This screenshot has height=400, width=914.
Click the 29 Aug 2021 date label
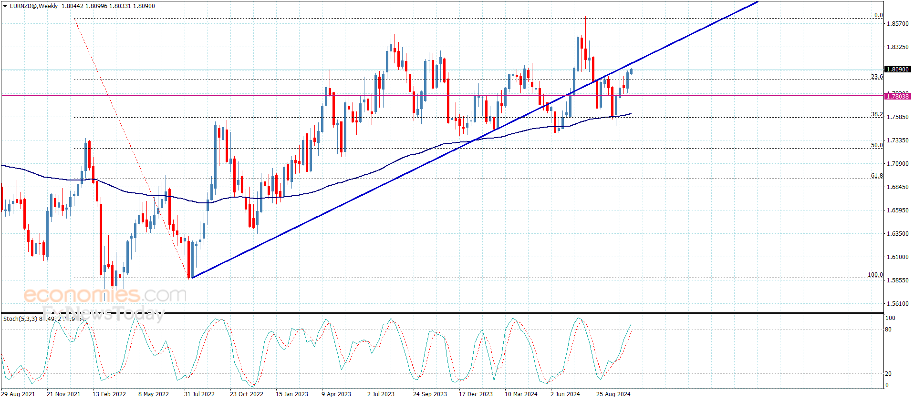click(18, 394)
